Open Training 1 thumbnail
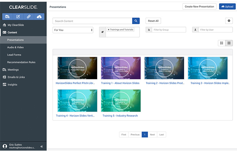 (121, 68)
